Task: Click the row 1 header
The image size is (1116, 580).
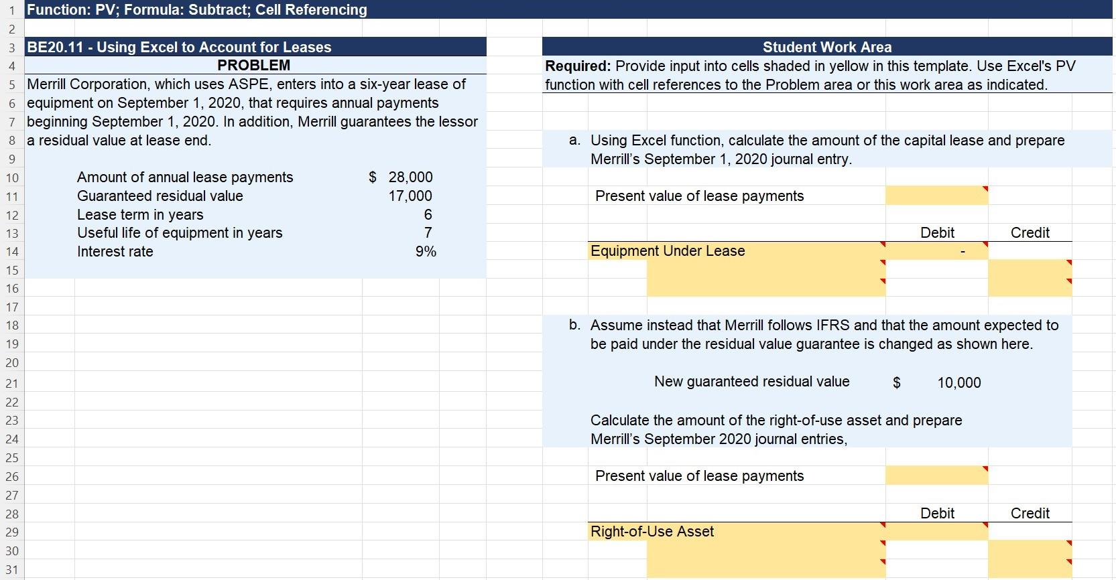Action: point(12,9)
